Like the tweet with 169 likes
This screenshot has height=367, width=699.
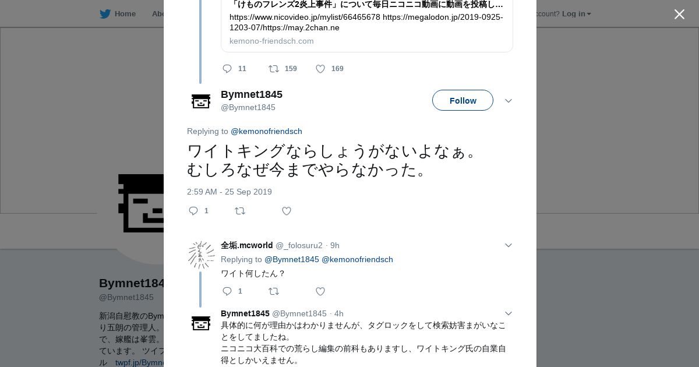click(320, 69)
